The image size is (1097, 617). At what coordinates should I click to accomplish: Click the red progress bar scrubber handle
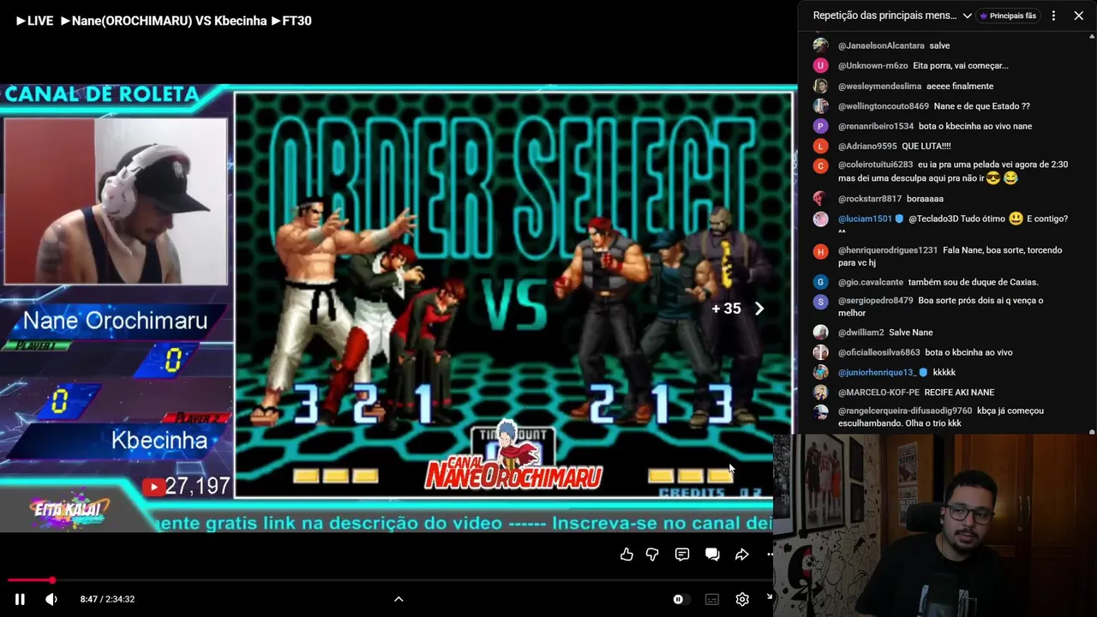pos(52,580)
